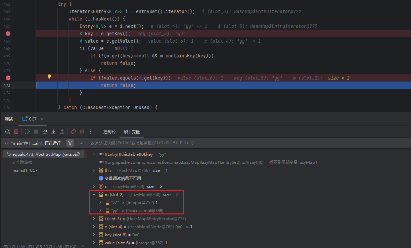Open the thread selector dropdown

(81, 143)
